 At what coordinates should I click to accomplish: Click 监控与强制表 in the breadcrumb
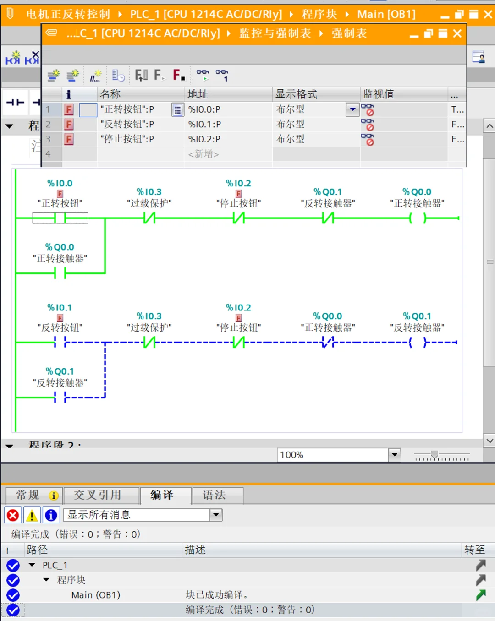(275, 33)
